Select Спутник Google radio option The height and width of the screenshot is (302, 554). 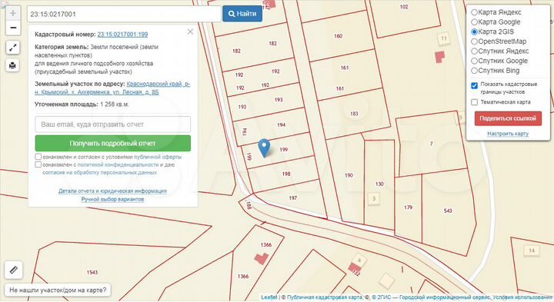pos(474,61)
